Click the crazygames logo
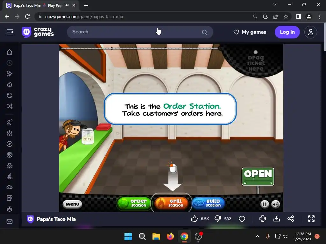 tap(38, 32)
